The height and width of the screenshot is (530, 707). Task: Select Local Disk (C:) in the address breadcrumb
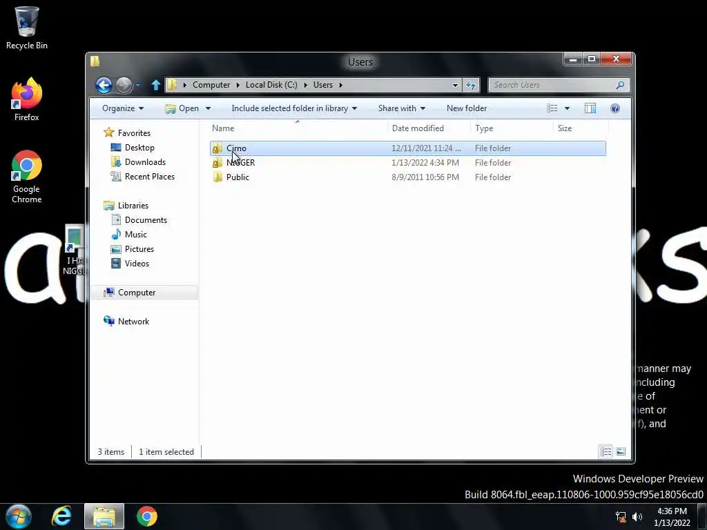click(271, 85)
